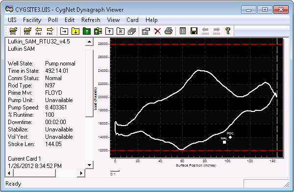This screenshot has height=192, width=294.
Task: Click the info panel scroll up arrow
Action: tap(89, 42)
